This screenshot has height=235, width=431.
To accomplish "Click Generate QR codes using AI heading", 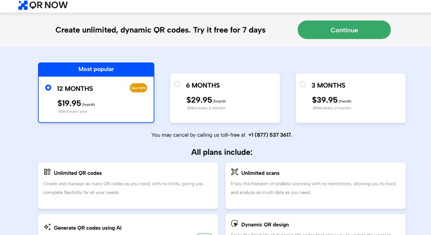I will 88,228.
